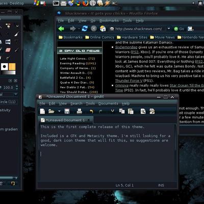Stop page loading in Firefox

click(x=94, y=29)
